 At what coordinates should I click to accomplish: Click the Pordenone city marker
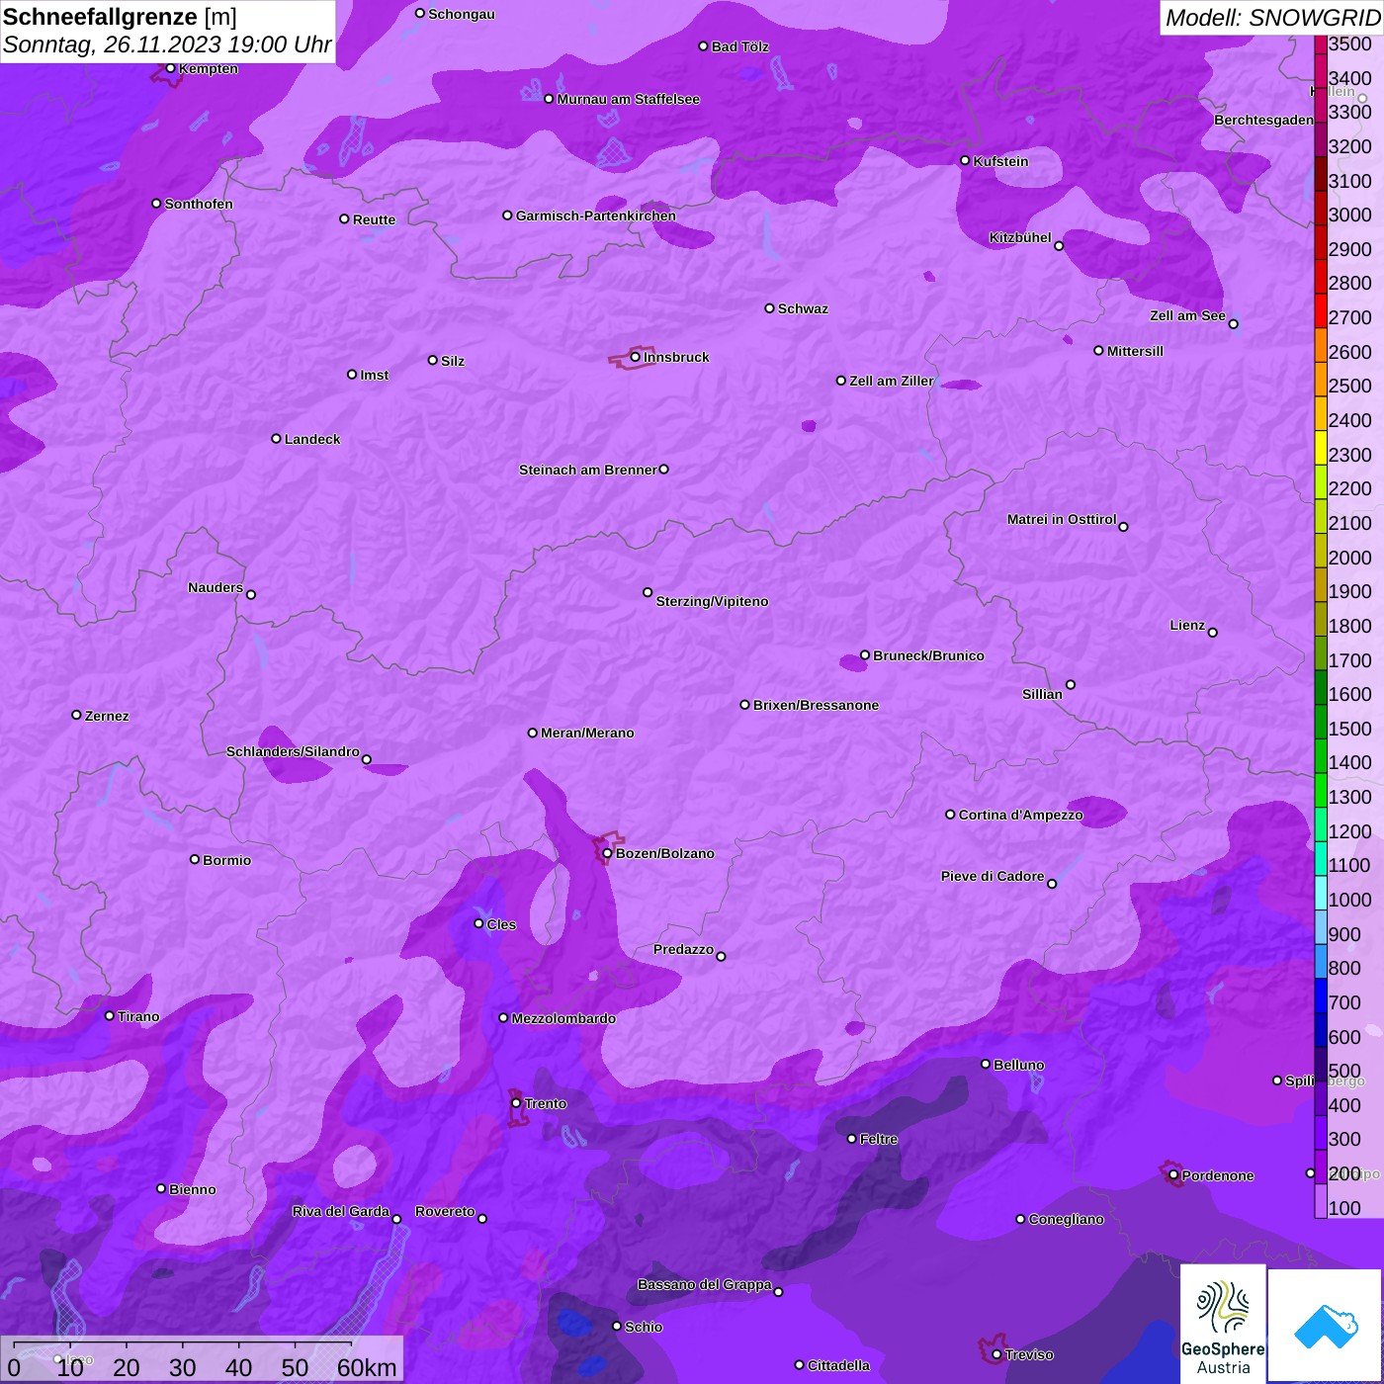pyautogui.click(x=1173, y=1175)
